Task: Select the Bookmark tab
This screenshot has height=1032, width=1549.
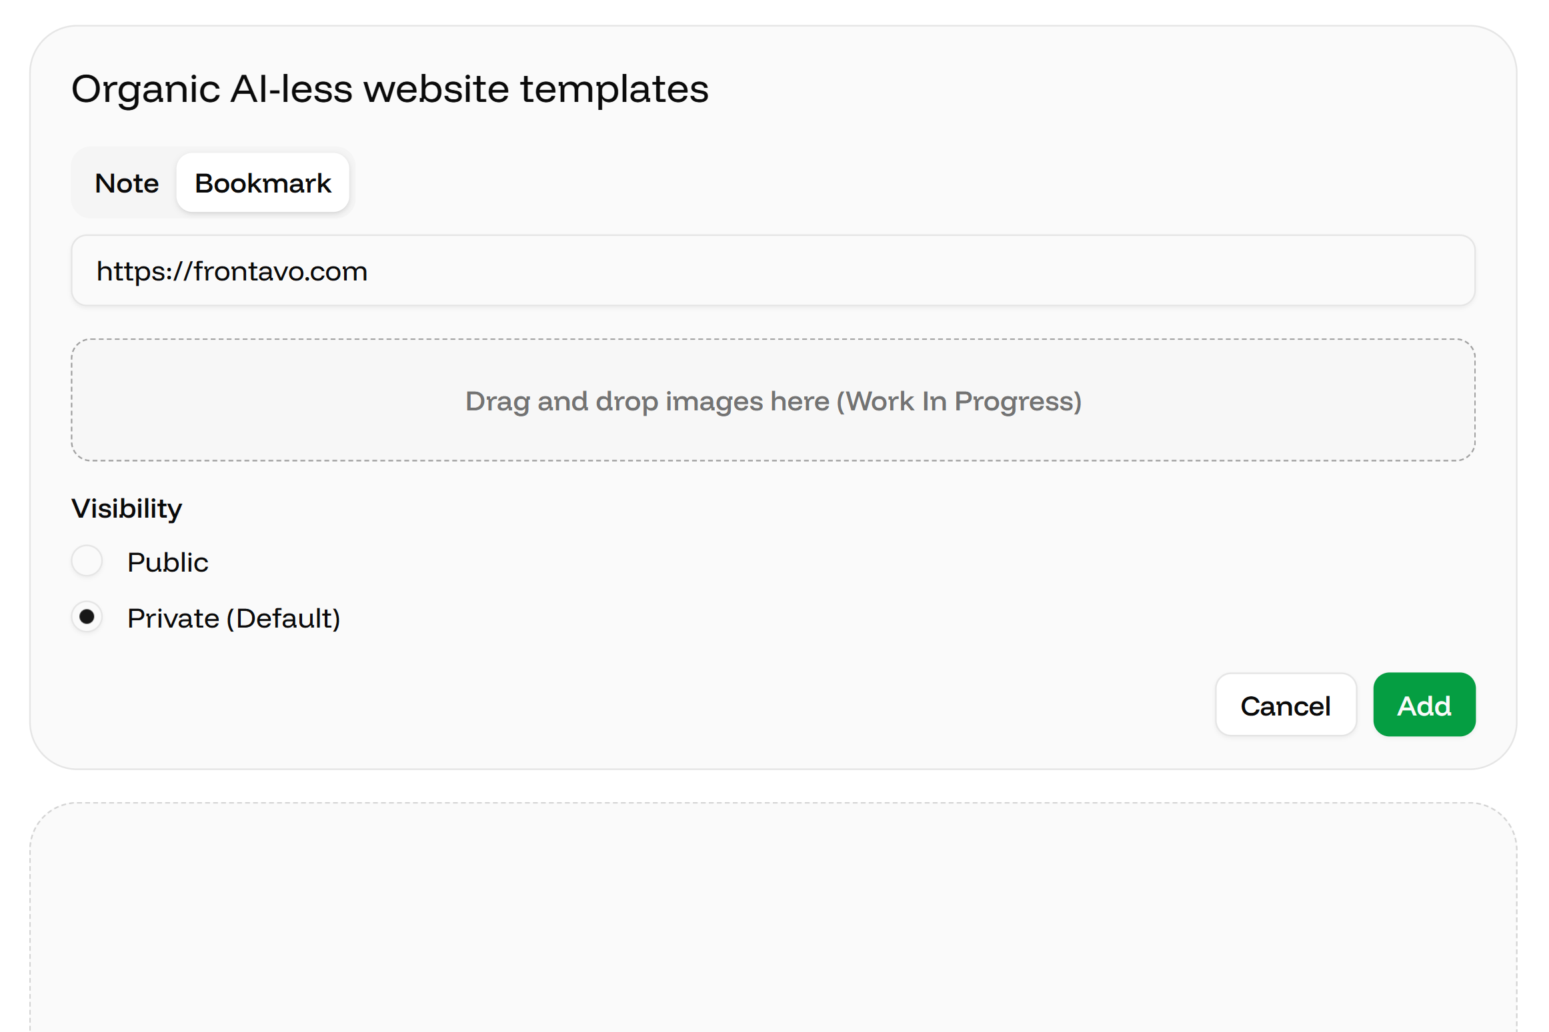Action: 263,183
